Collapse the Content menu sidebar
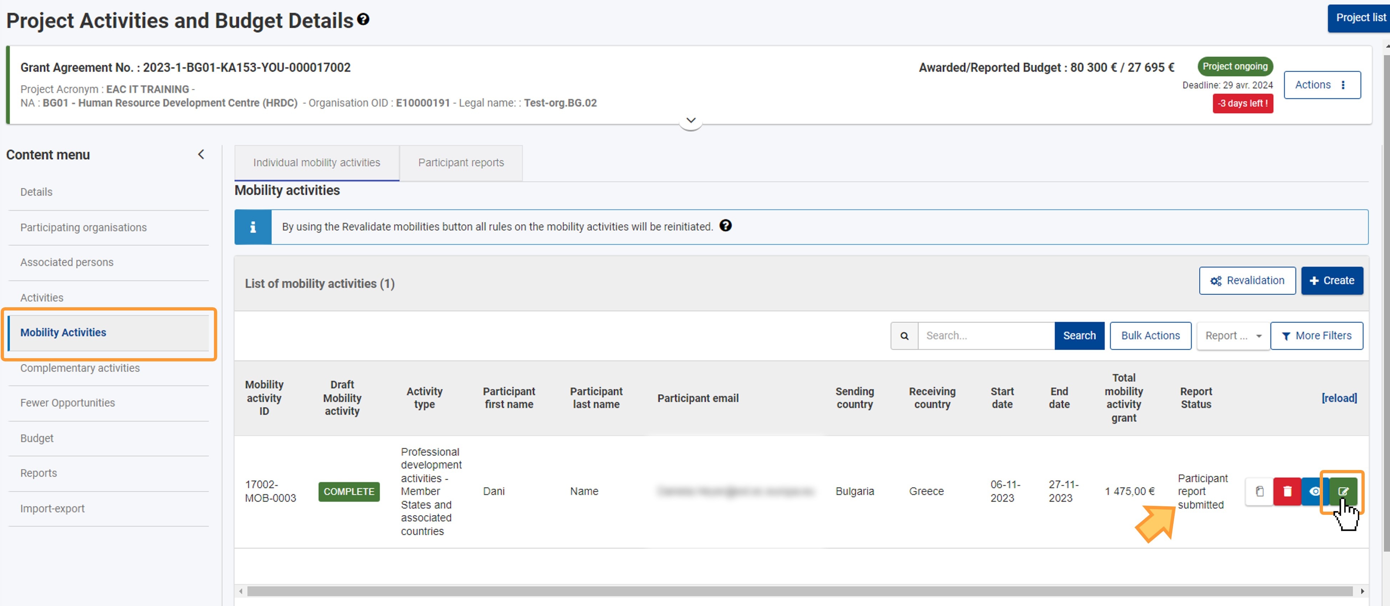The height and width of the screenshot is (606, 1390). pyautogui.click(x=201, y=155)
